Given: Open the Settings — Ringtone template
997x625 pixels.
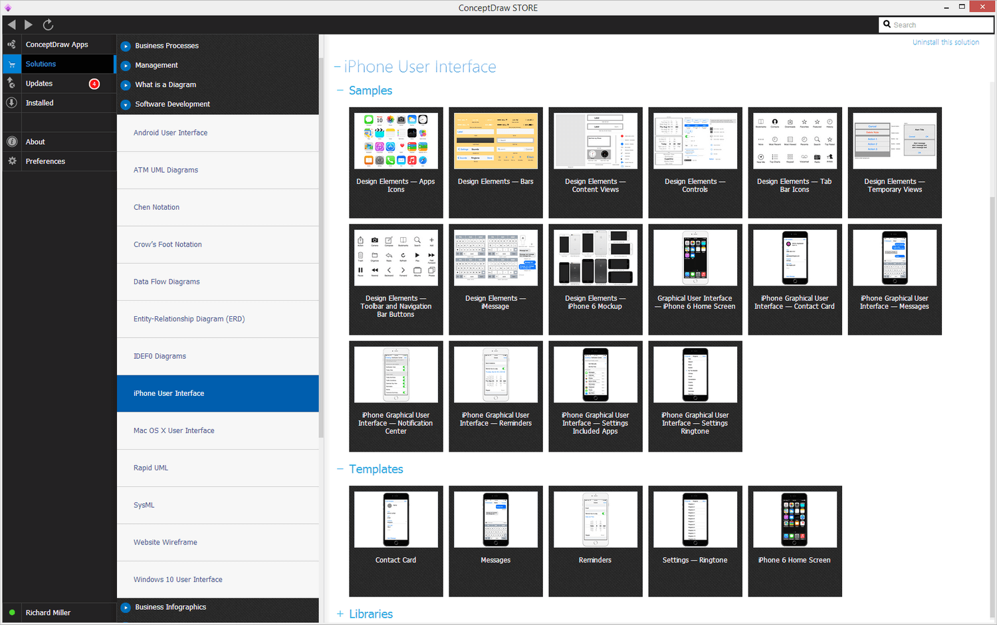Looking at the screenshot, I should click(x=695, y=541).
